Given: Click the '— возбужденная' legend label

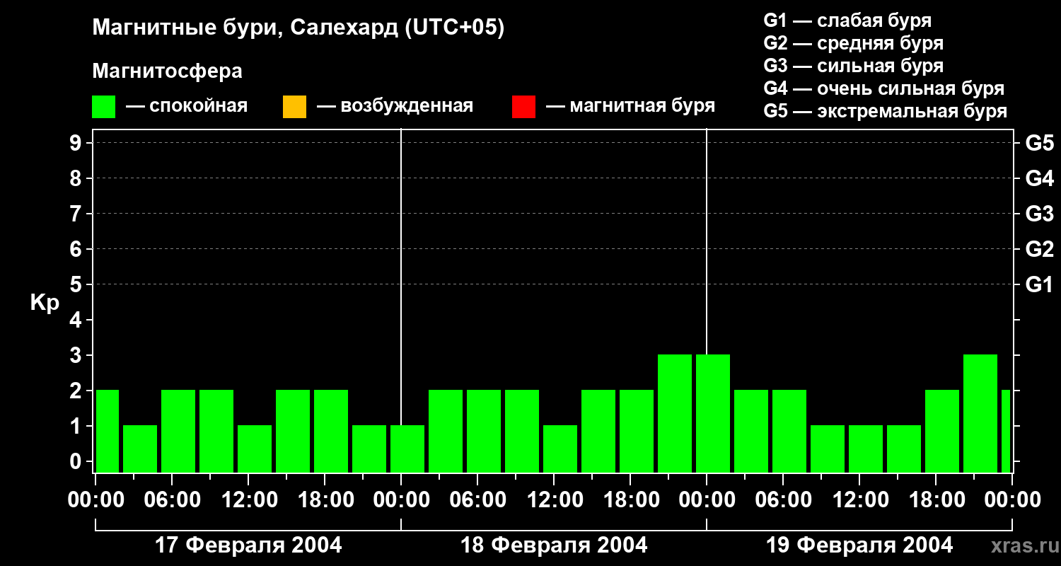Looking at the screenshot, I should 395,106.
